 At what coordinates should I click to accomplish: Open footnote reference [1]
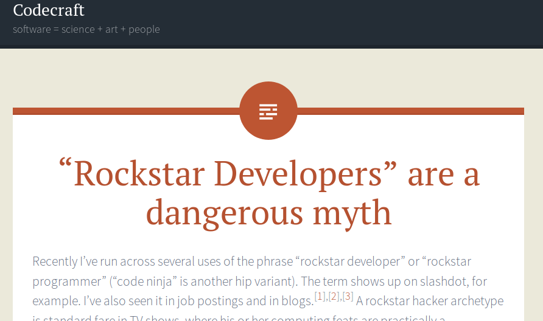point(320,296)
